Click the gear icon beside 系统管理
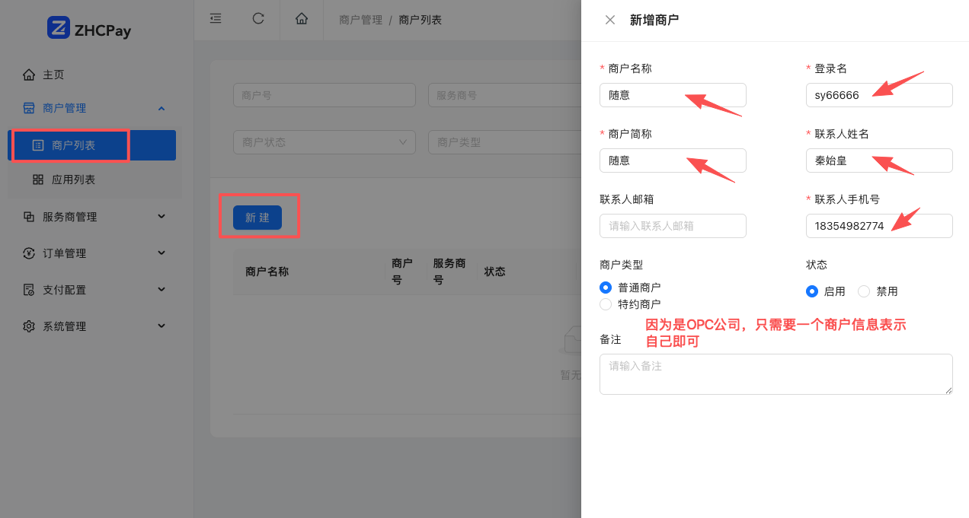 click(x=29, y=326)
